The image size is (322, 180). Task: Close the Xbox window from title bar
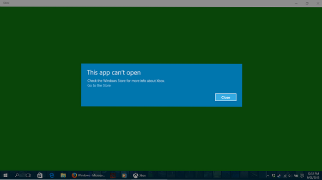(x=317, y=3)
